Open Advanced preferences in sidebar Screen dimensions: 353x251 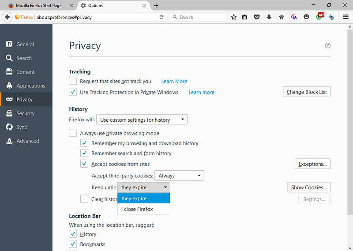click(26, 141)
